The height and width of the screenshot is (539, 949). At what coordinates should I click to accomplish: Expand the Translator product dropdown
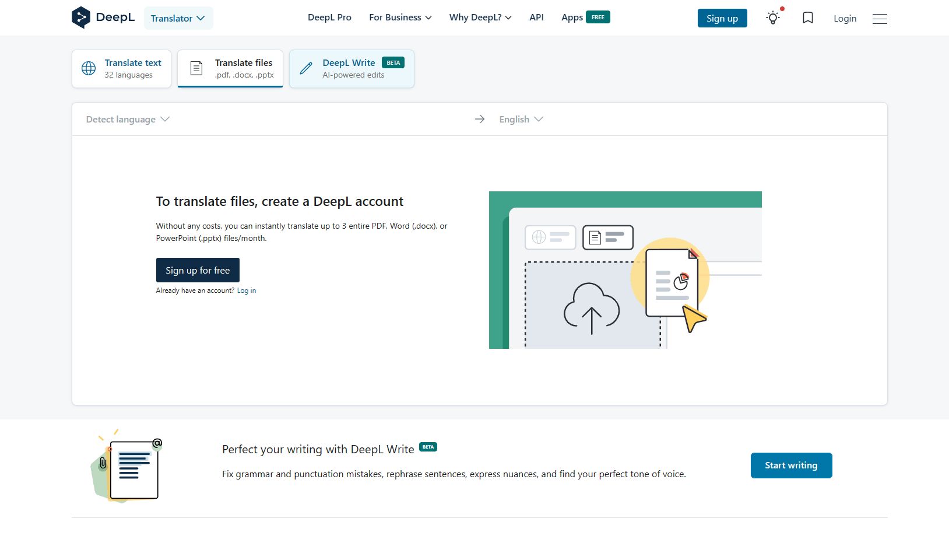(178, 18)
